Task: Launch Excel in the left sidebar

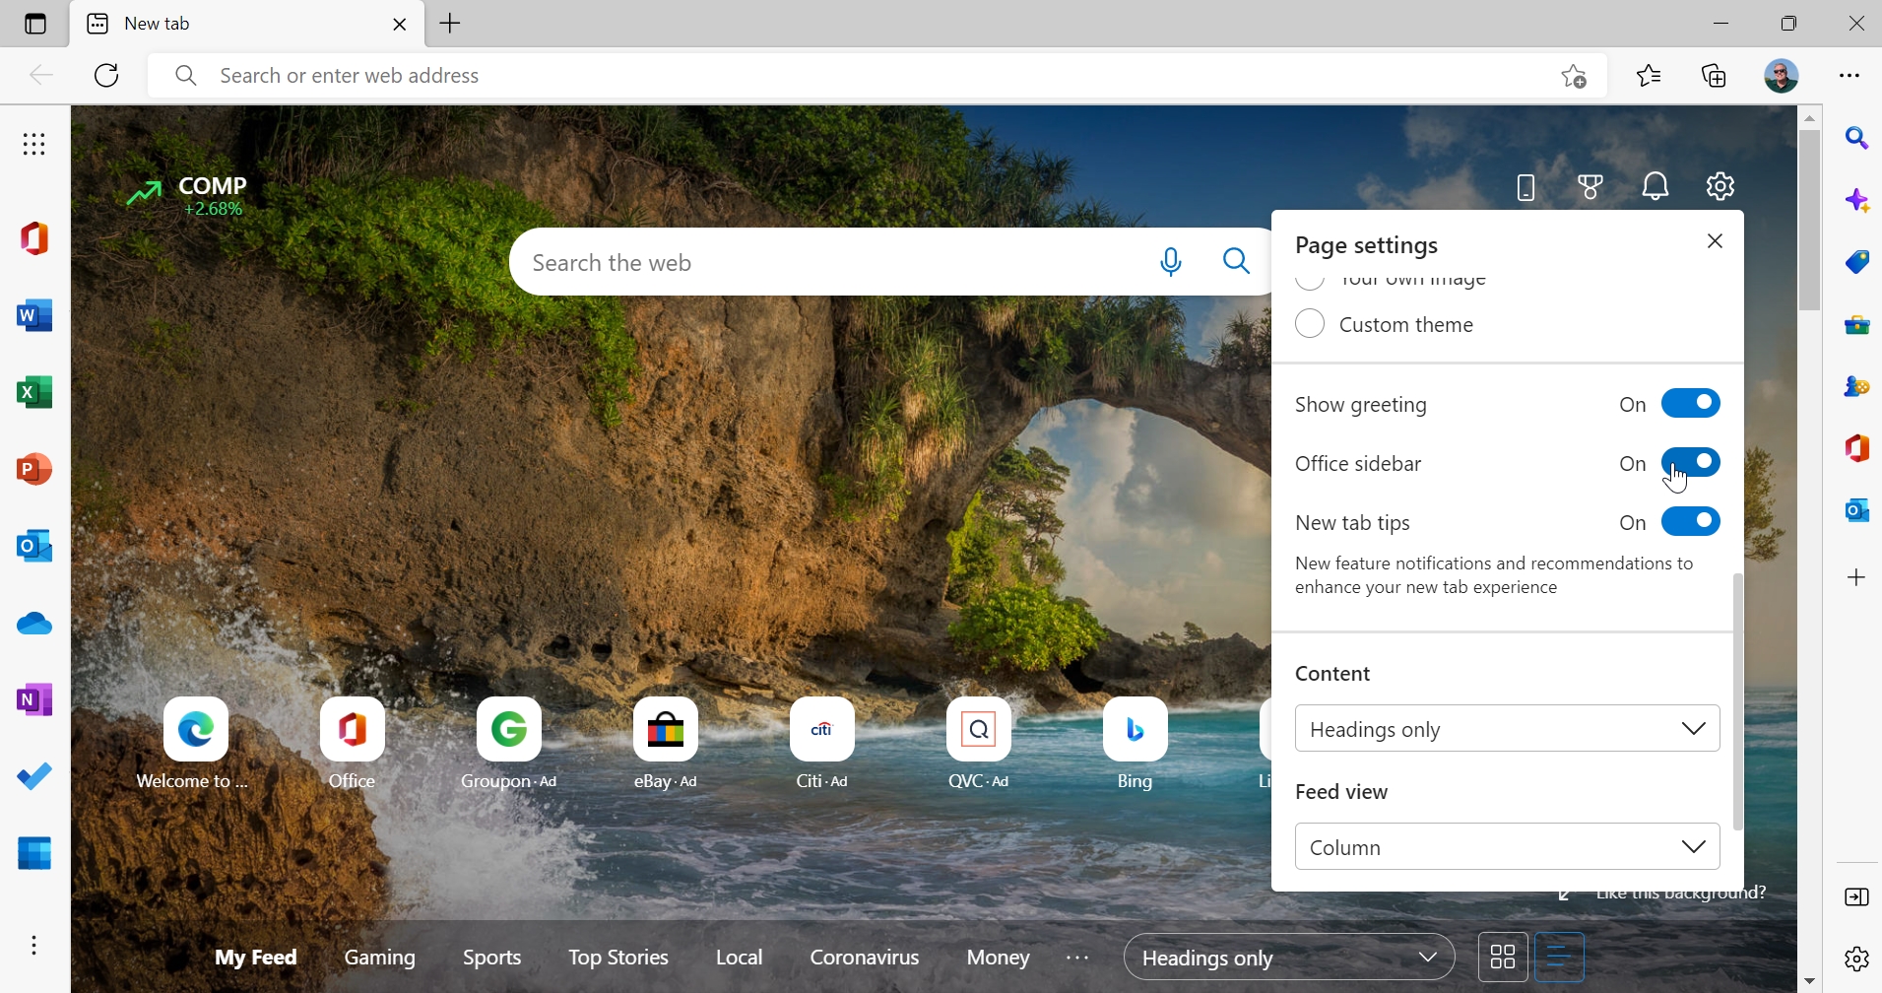Action: [x=35, y=393]
